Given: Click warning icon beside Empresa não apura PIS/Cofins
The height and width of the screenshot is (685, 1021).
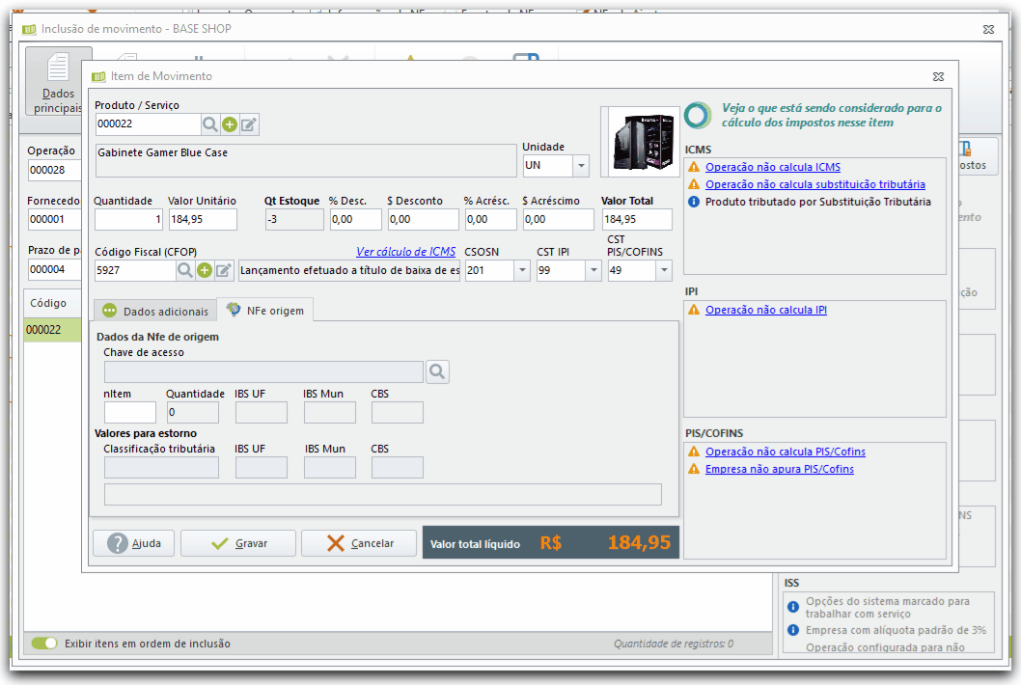Looking at the screenshot, I should point(694,469).
